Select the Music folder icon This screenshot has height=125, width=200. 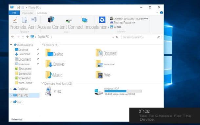pyautogui.click(x=49, y=75)
